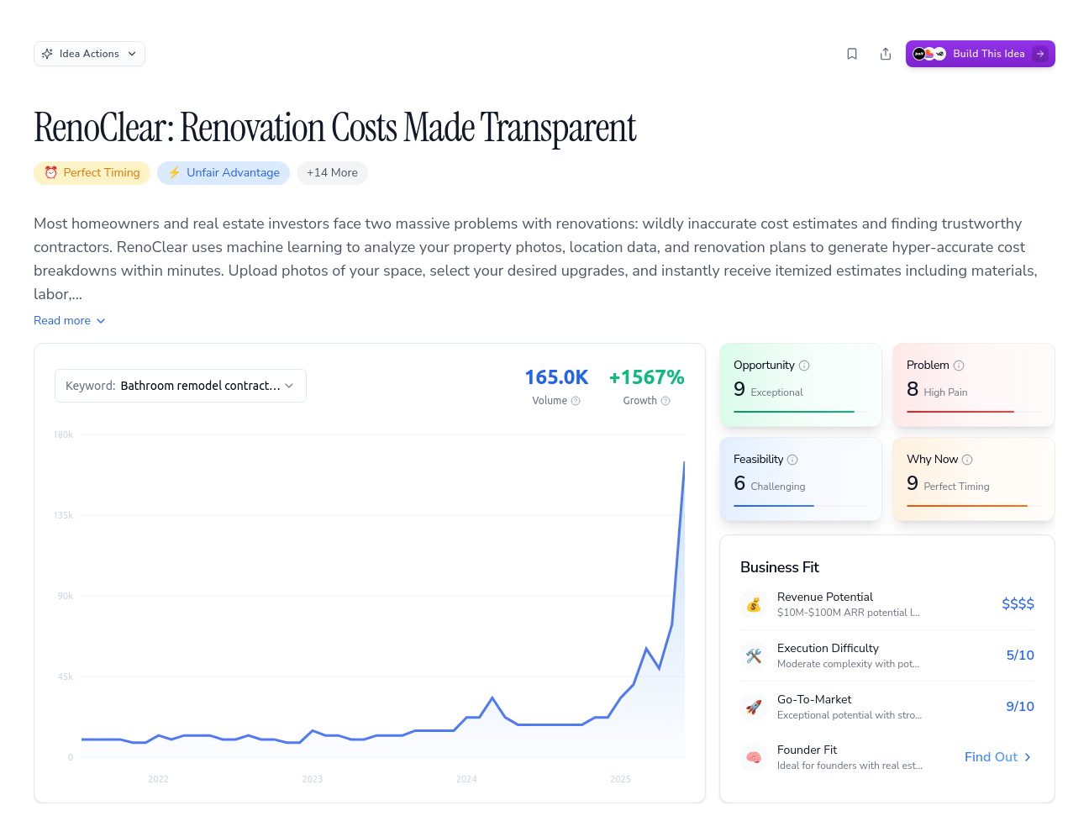Click the rocket Go-To-Market icon

coord(754,707)
